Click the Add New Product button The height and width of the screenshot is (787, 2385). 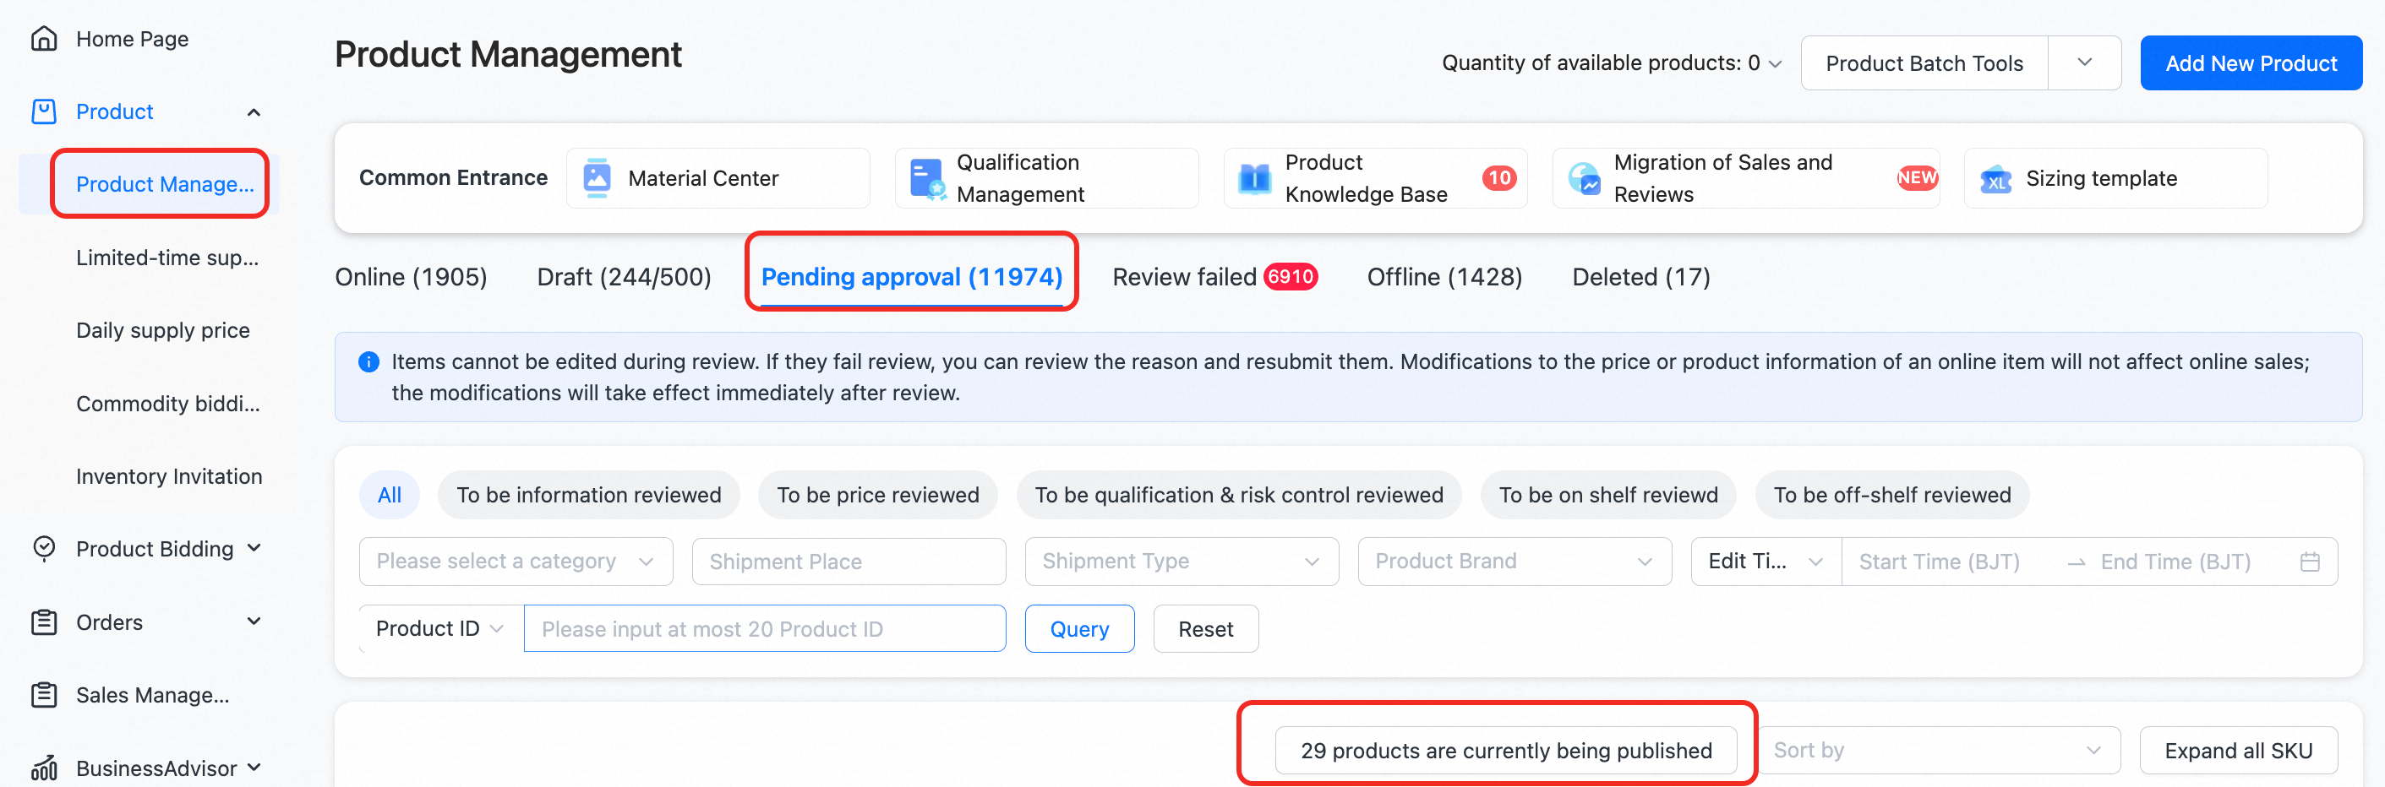(x=2250, y=62)
